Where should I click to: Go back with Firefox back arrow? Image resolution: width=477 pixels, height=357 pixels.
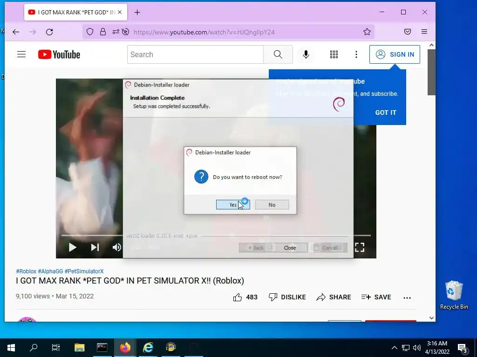[x=16, y=32]
